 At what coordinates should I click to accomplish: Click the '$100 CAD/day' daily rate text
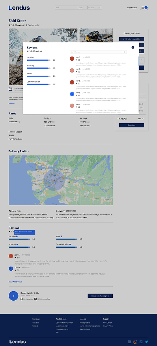tap(15, 122)
